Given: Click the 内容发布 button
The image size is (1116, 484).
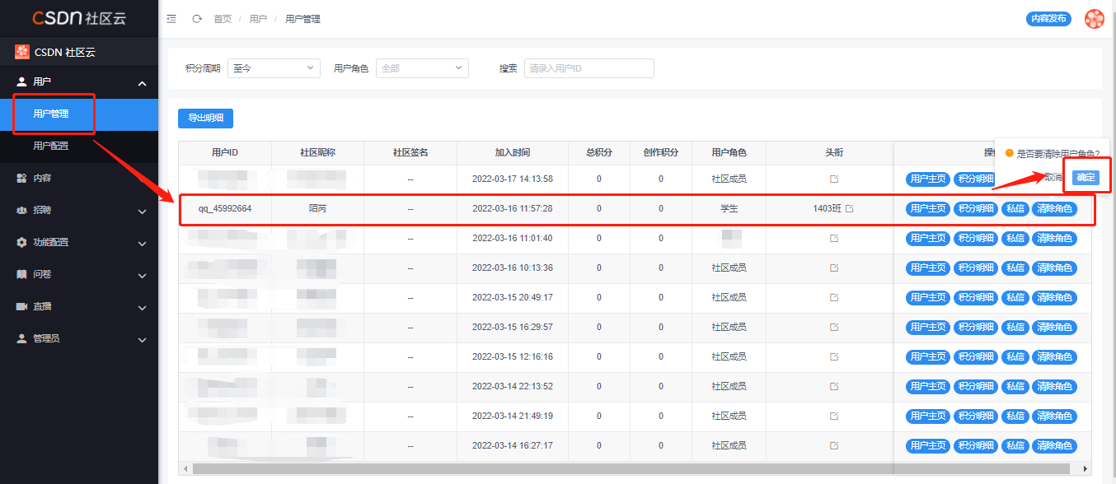Looking at the screenshot, I should pos(1049,18).
